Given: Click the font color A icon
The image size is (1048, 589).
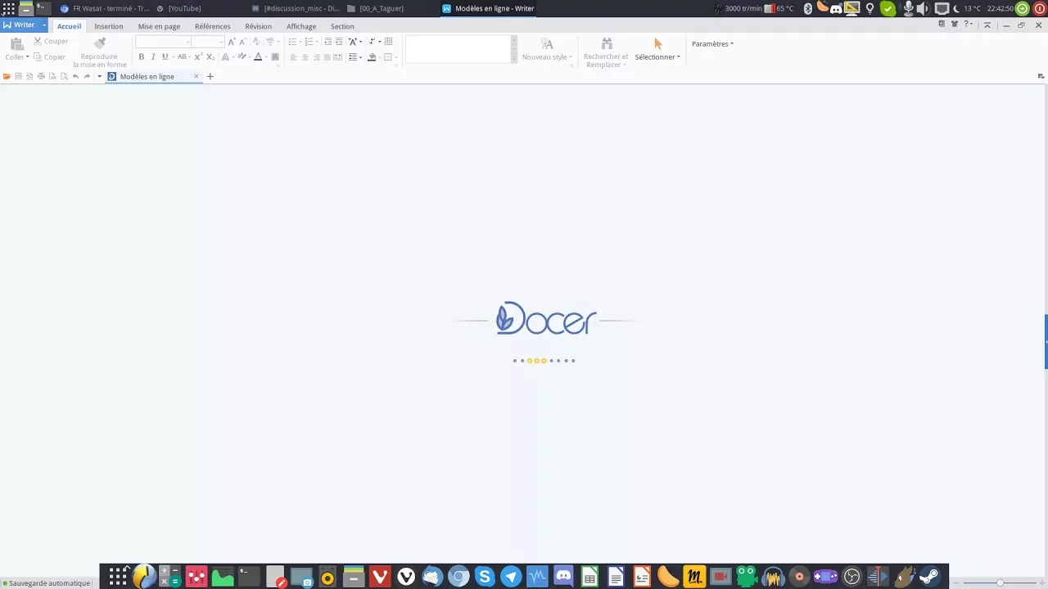Looking at the screenshot, I should click(x=258, y=57).
